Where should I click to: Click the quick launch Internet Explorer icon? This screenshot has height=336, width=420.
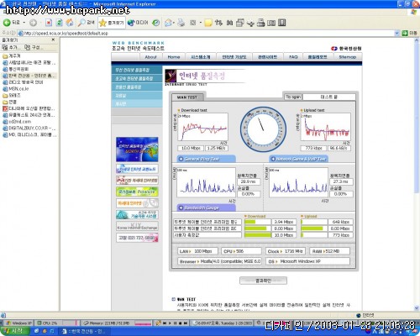[x=37, y=331]
